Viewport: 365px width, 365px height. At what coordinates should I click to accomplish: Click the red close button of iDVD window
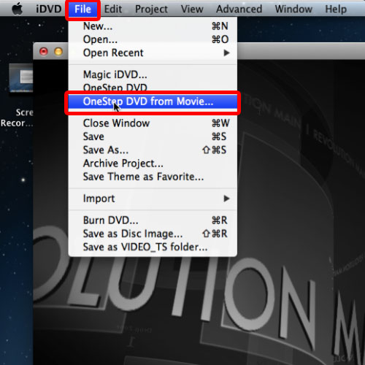pos(44,52)
